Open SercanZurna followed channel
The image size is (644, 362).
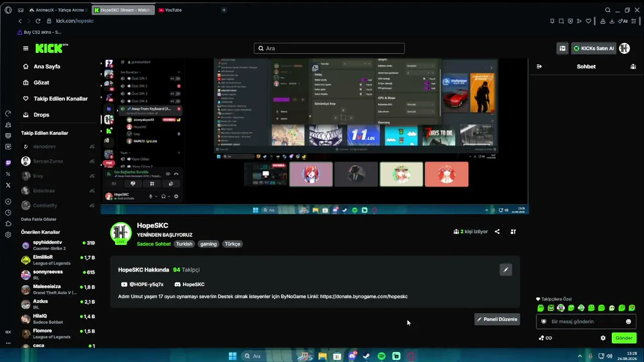58,161
